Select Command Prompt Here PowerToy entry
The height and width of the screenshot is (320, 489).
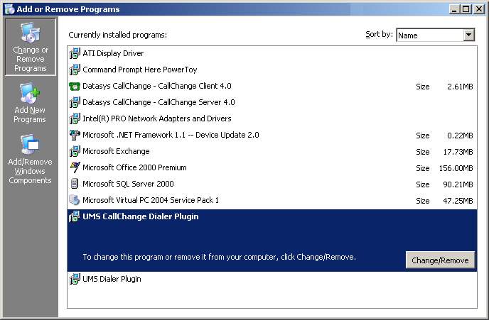click(272, 70)
